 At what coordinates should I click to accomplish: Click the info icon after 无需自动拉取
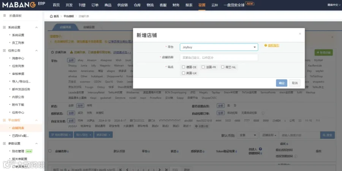point(263,113)
